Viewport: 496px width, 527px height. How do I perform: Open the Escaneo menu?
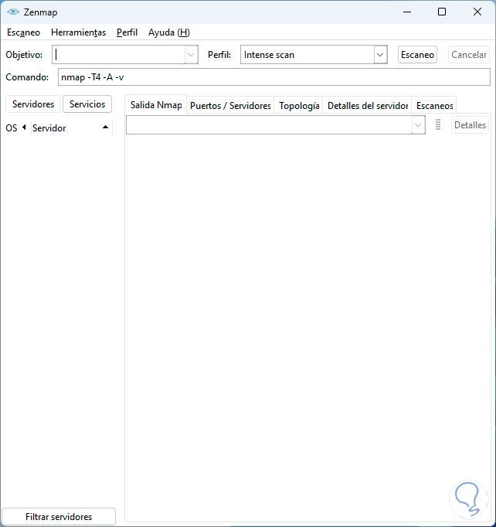[23, 32]
